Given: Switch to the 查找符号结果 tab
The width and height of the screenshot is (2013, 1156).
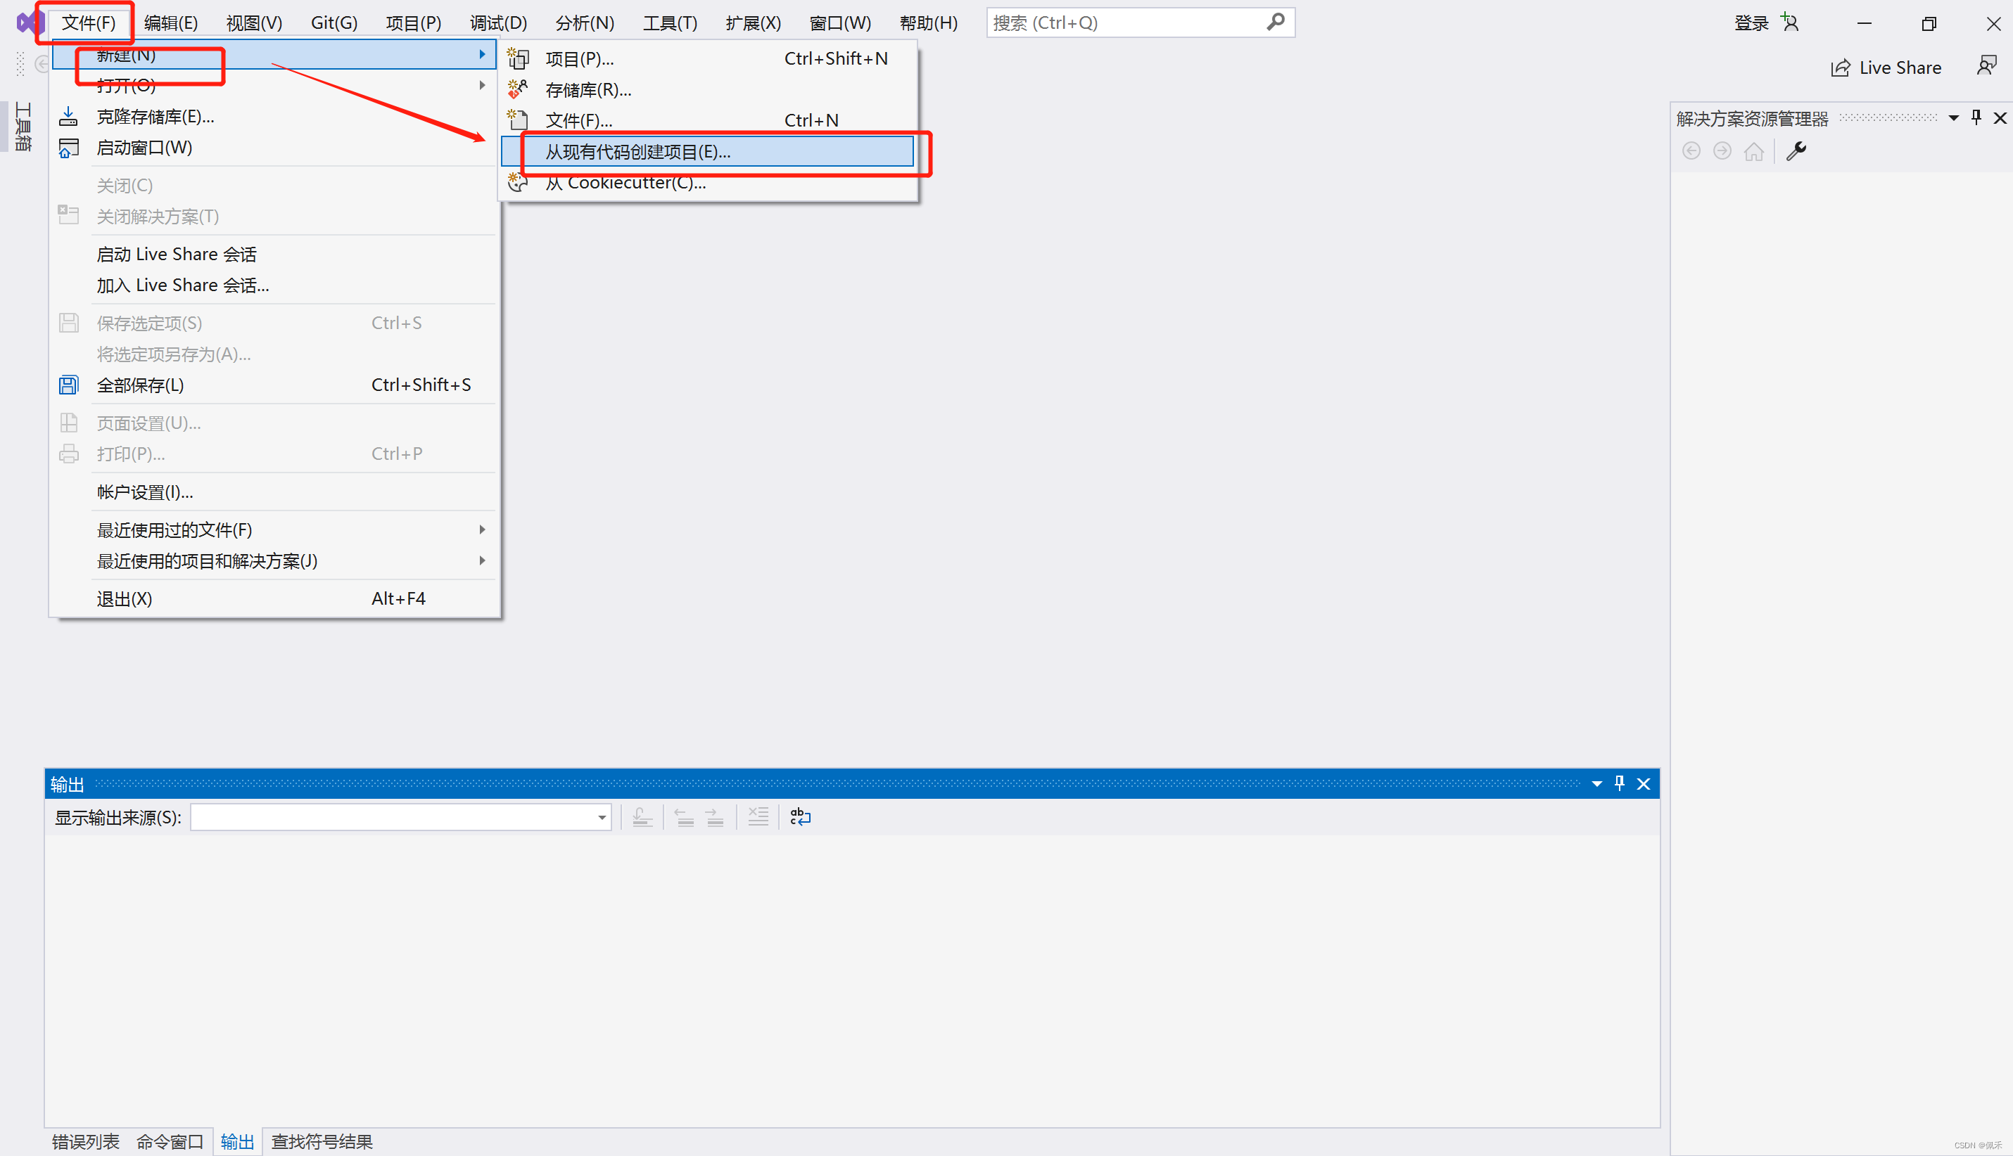Looking at the screenshot, I should coord(322,1142).
